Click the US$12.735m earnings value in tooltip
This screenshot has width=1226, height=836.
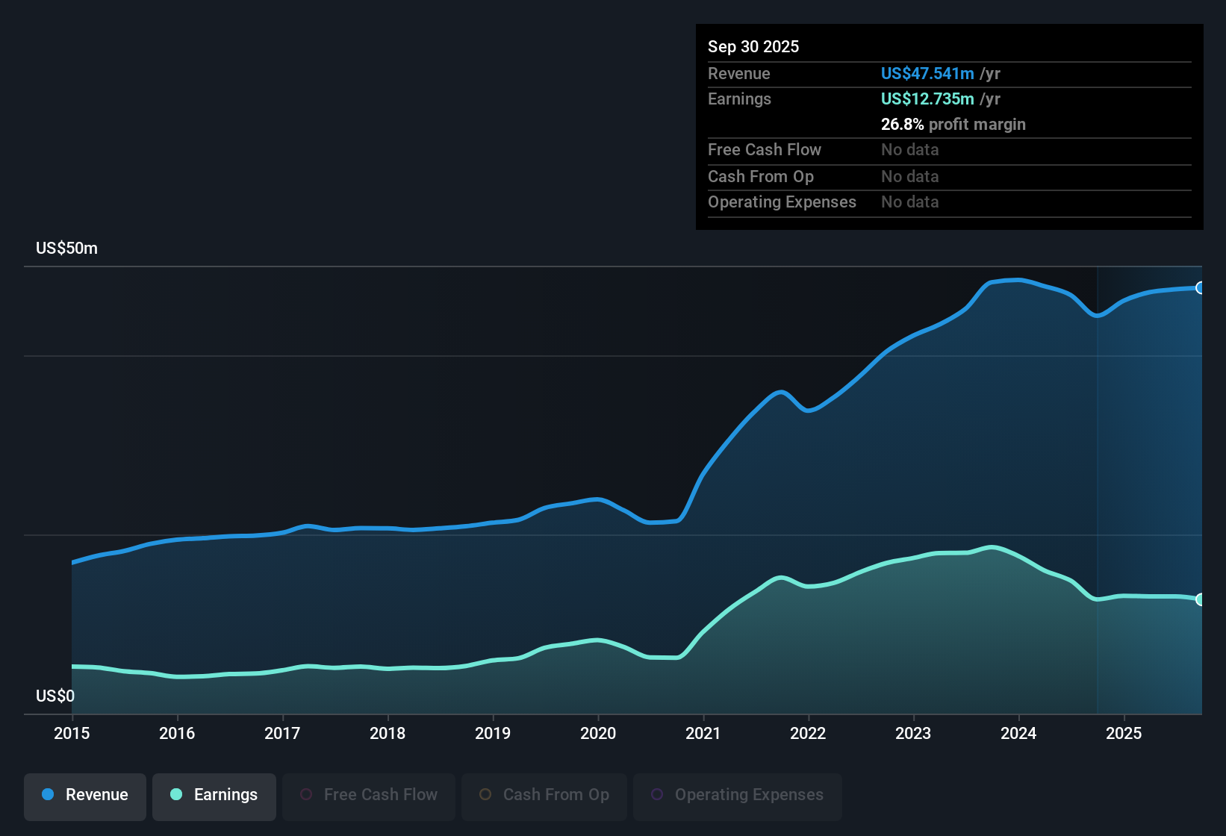(927, 99)
